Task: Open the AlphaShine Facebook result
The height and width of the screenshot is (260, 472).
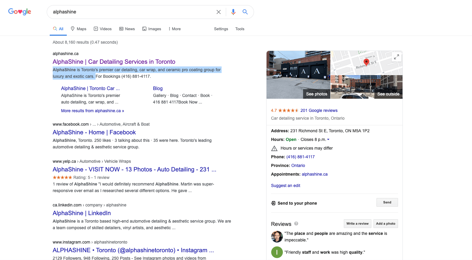Action: 94,132
